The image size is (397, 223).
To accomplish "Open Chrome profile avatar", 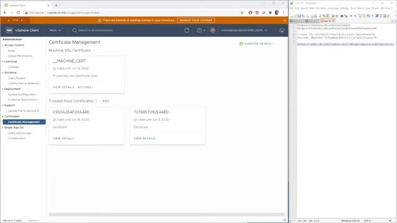I will point(277,12).
